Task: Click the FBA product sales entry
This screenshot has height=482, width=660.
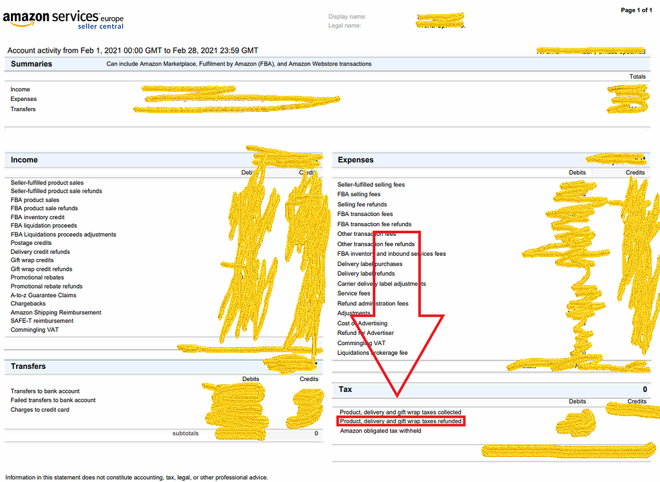Action: click(36, 200)
